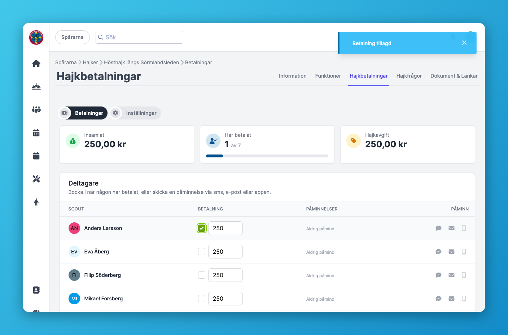Send app reminder to Eva Åberg
Image resolution: width=508 pixels, height=335 pixels.
pyautogui.click(x=464, y=252)
